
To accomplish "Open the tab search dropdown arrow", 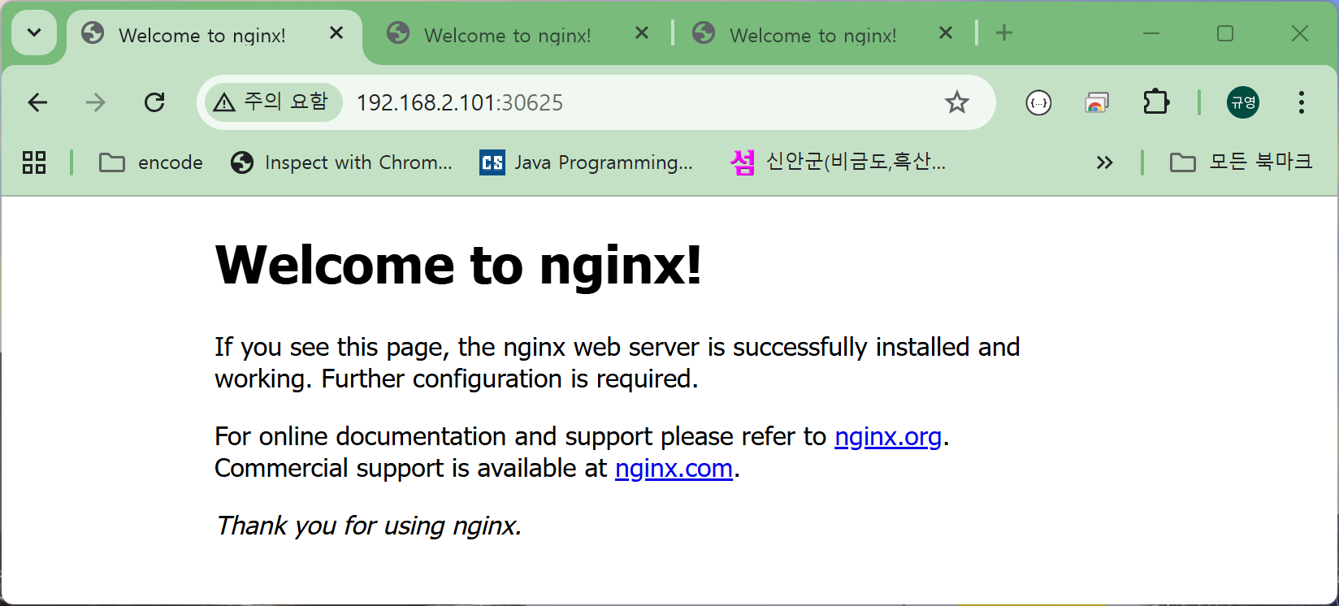I will 34,33.
